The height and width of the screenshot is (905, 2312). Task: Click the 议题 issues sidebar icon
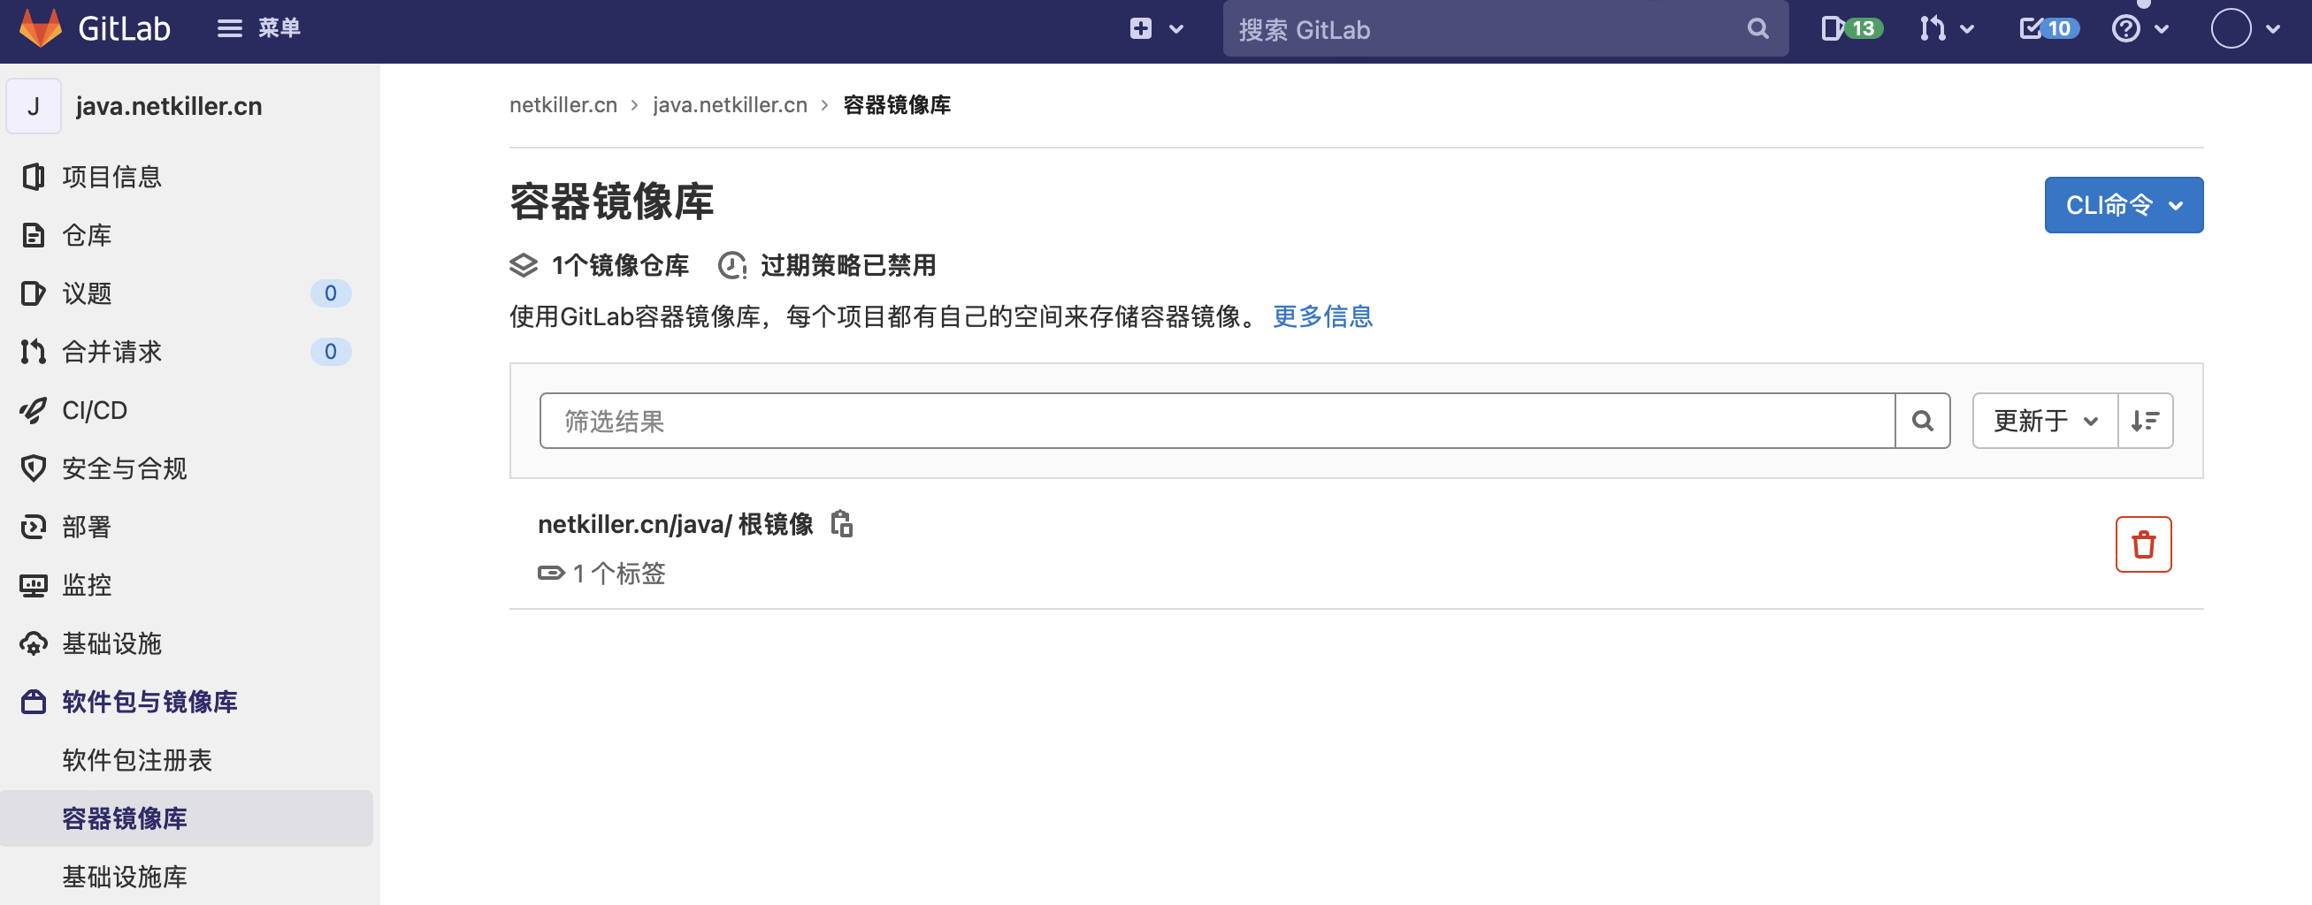34,293
